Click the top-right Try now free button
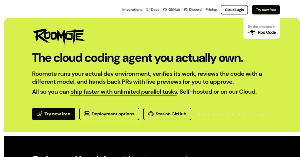Viewport: 300px width, 157px height. [266, 10]
